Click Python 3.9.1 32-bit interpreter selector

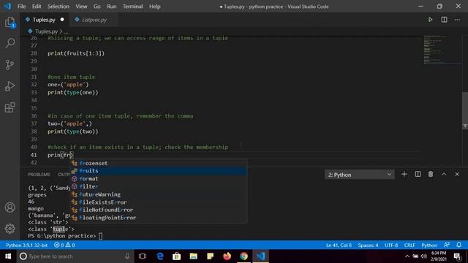tap(26, 245)
